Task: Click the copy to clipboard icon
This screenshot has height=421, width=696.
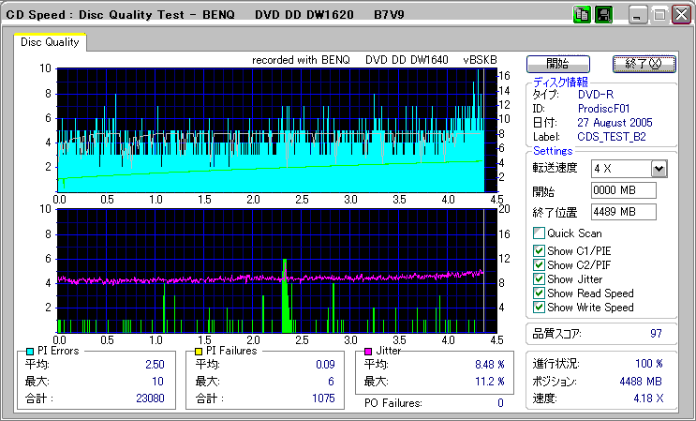Action: coord(582,15)
